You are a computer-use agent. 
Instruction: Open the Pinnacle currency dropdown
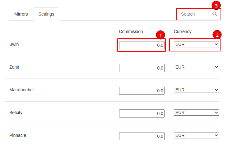point(197,135)
